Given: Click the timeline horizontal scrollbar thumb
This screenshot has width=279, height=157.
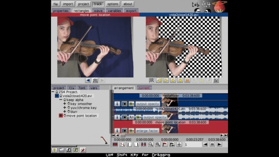Looking at the screenshot, I should [x=123, y=135].
